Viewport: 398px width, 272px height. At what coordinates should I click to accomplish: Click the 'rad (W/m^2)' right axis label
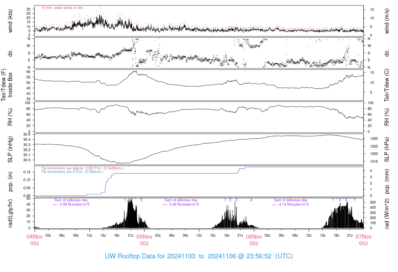[x=387, y=213]
